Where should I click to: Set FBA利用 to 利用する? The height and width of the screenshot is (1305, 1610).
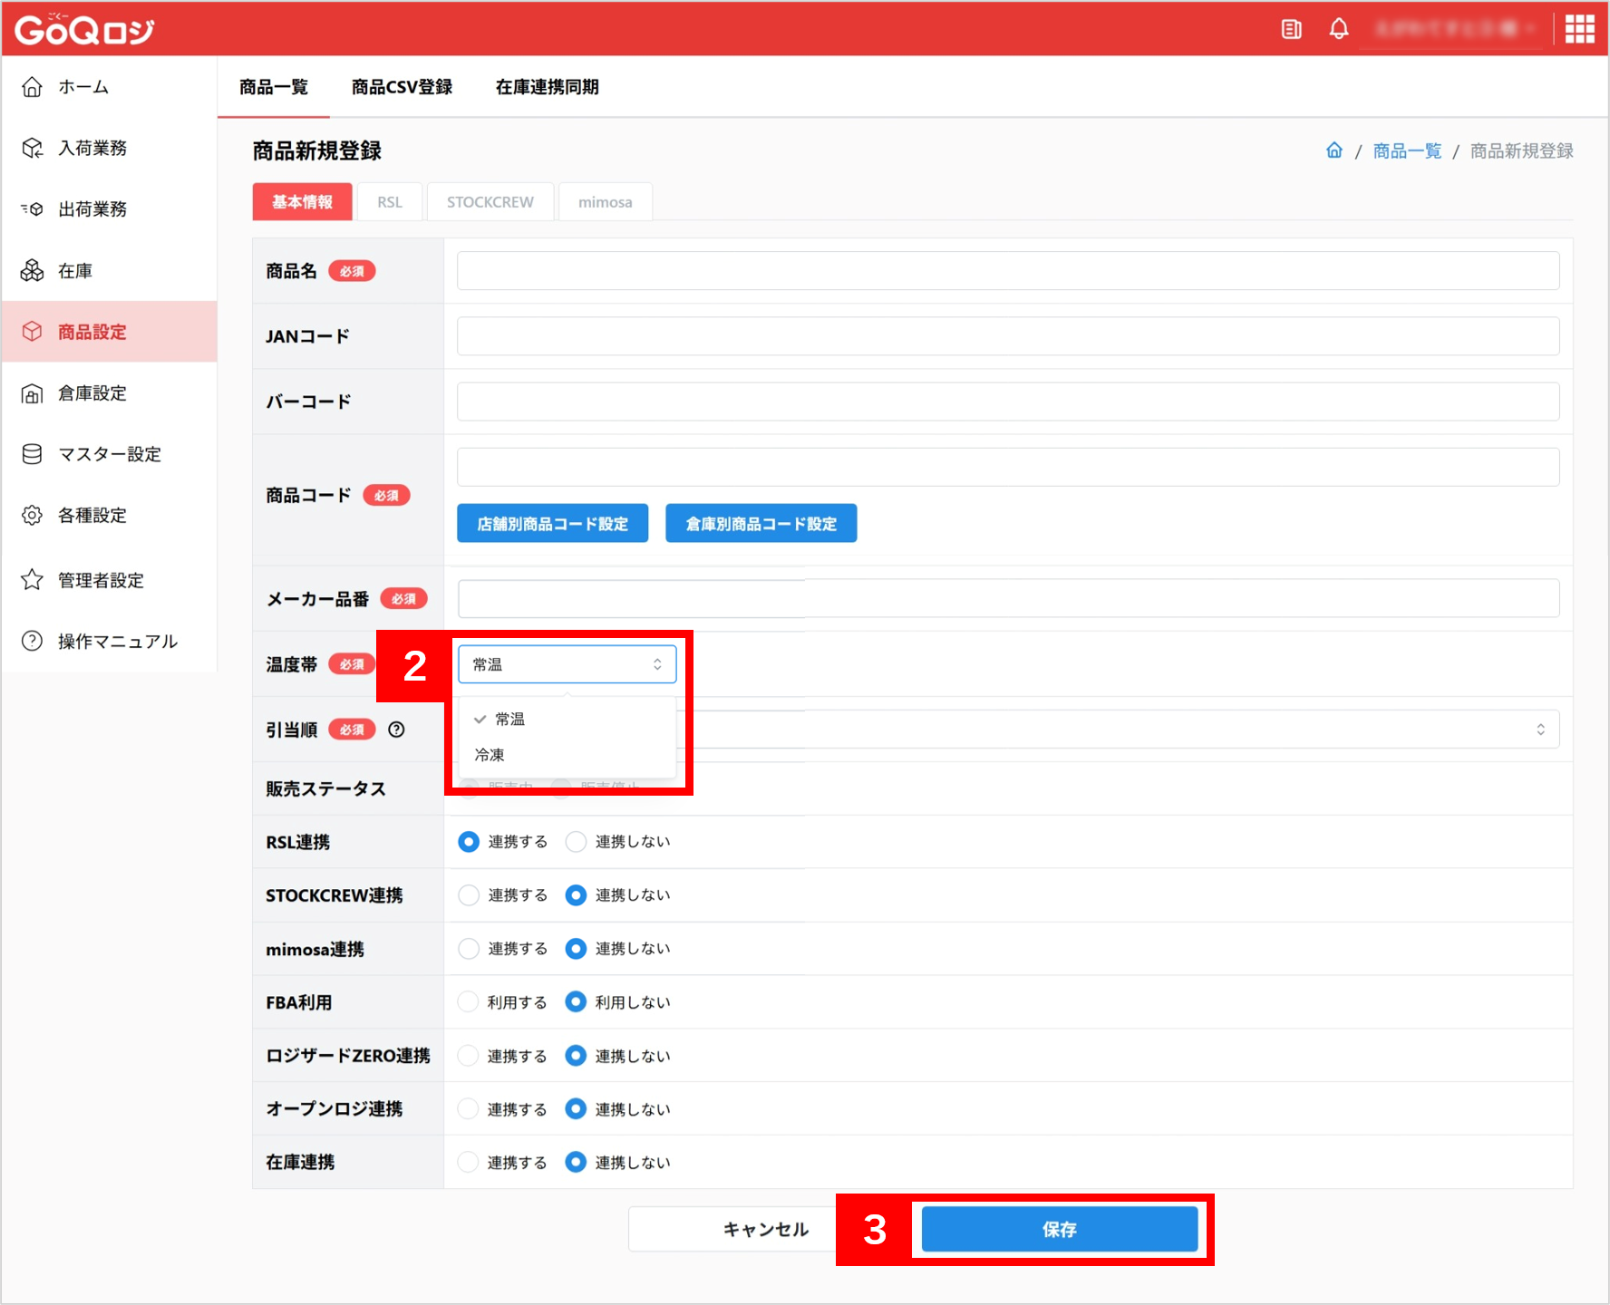point(469,1002)
